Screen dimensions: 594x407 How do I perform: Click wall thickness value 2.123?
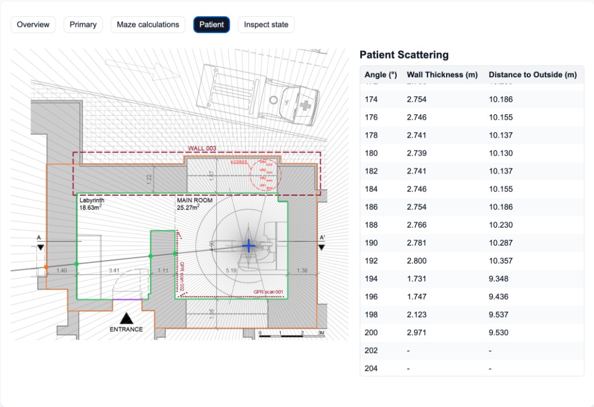pos(416,315)
